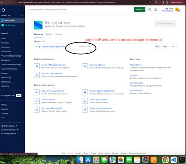Switch to the project Settings tab
Screen dimensions: 186x164
(x=59, y=34)
